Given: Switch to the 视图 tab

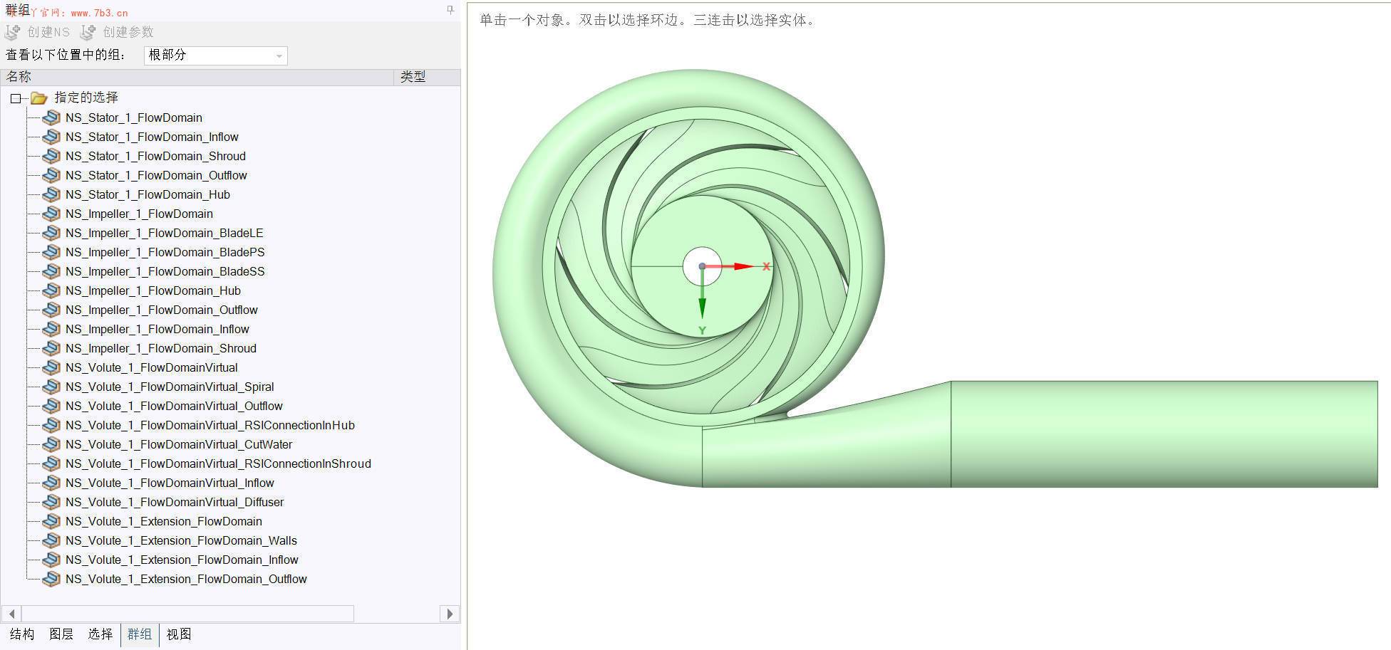Looking at the screenshot, I should tap(177, 634).
